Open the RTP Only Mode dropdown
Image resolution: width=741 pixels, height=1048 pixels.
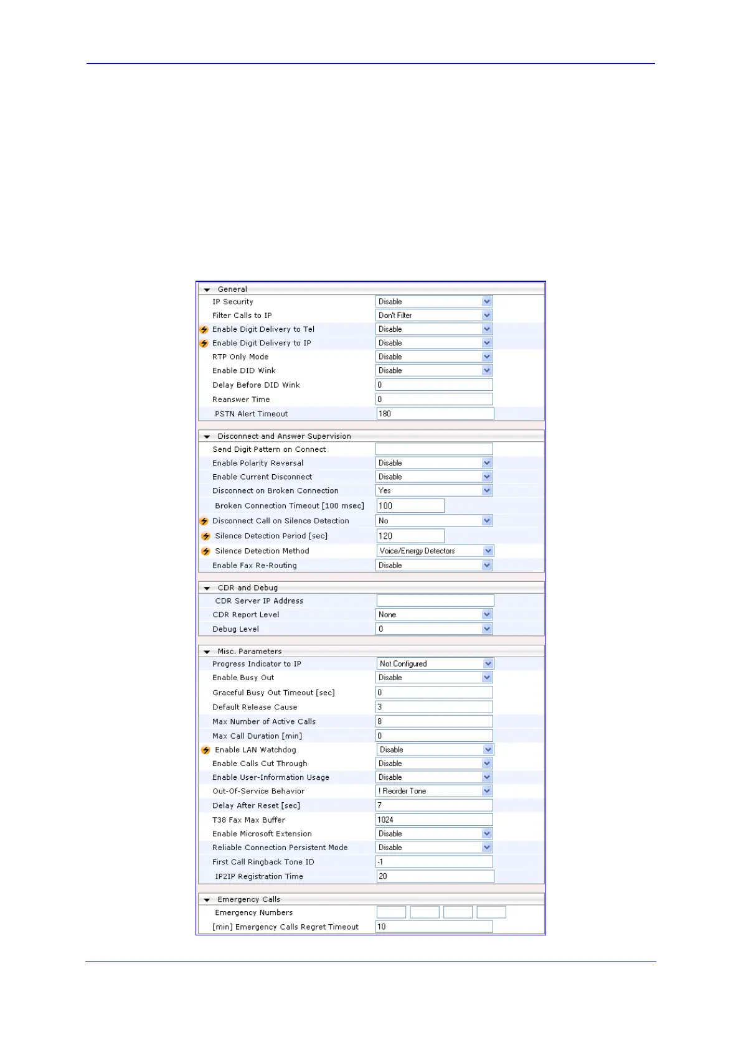click(434, 357)
